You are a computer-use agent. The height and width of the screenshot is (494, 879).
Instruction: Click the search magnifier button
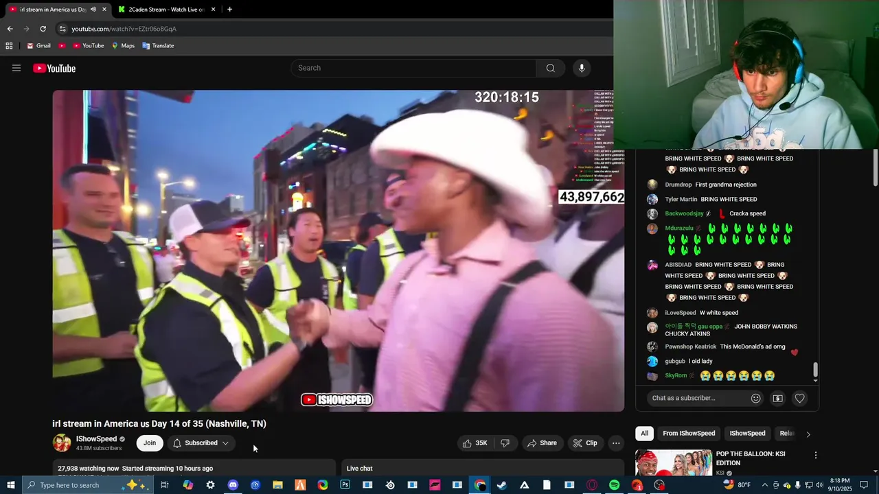point(550,68)
